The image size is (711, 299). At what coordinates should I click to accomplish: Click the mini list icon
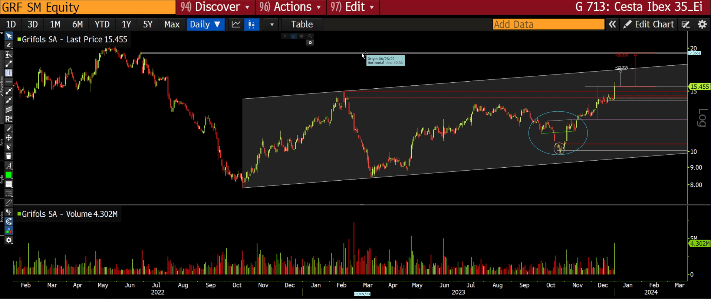302,36
